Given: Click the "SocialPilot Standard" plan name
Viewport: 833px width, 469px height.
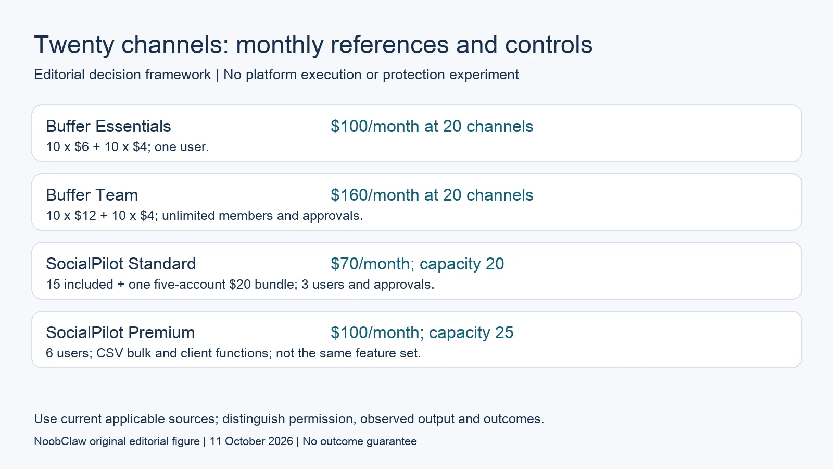Looking at the screenshot, I should [x=121, y=264].
